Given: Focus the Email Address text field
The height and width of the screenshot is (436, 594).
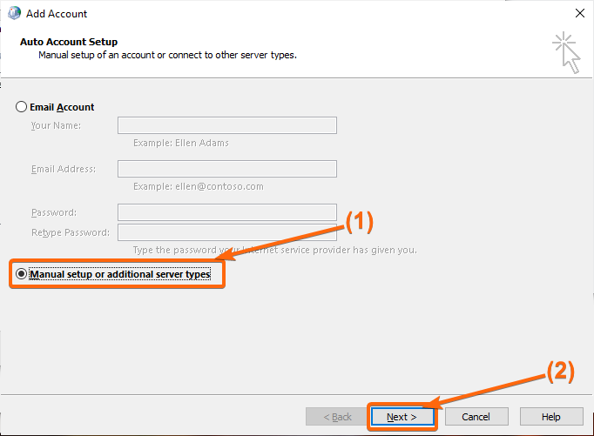Looking at the screenshot, I should click(x=227, y=169).
